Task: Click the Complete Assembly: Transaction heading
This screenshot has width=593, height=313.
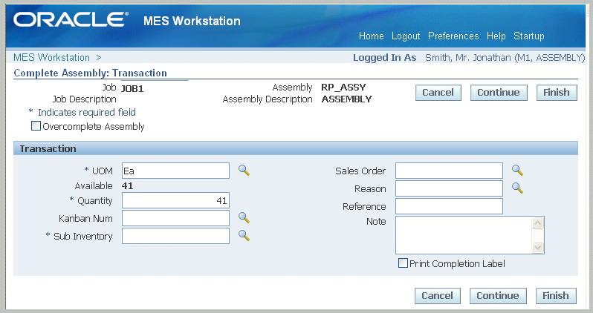Action: pyautogui.click(x=90, y=73)
